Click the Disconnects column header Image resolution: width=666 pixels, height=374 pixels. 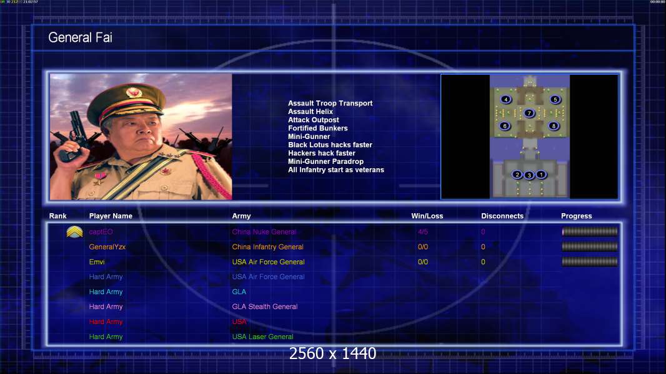[x=502, y=216]
